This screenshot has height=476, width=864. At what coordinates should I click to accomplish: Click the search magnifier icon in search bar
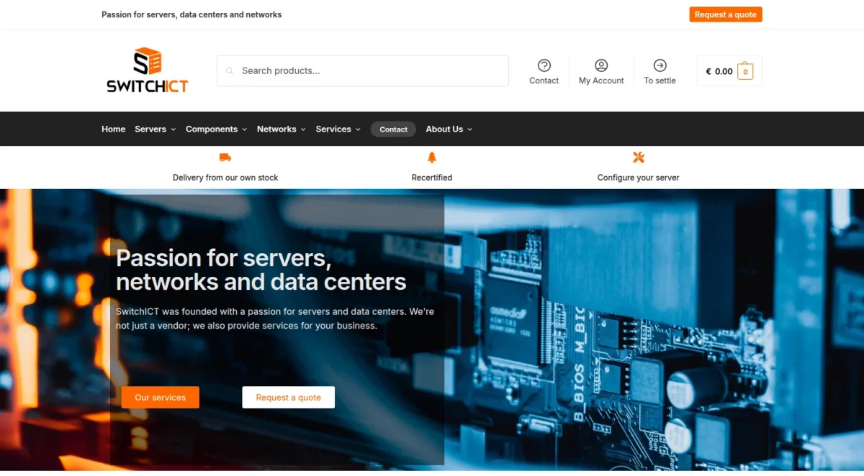click(x=230, y=70)
